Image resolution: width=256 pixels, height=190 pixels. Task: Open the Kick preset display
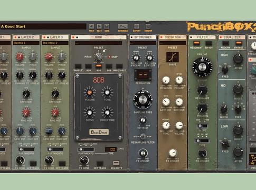tap(99, 43)
